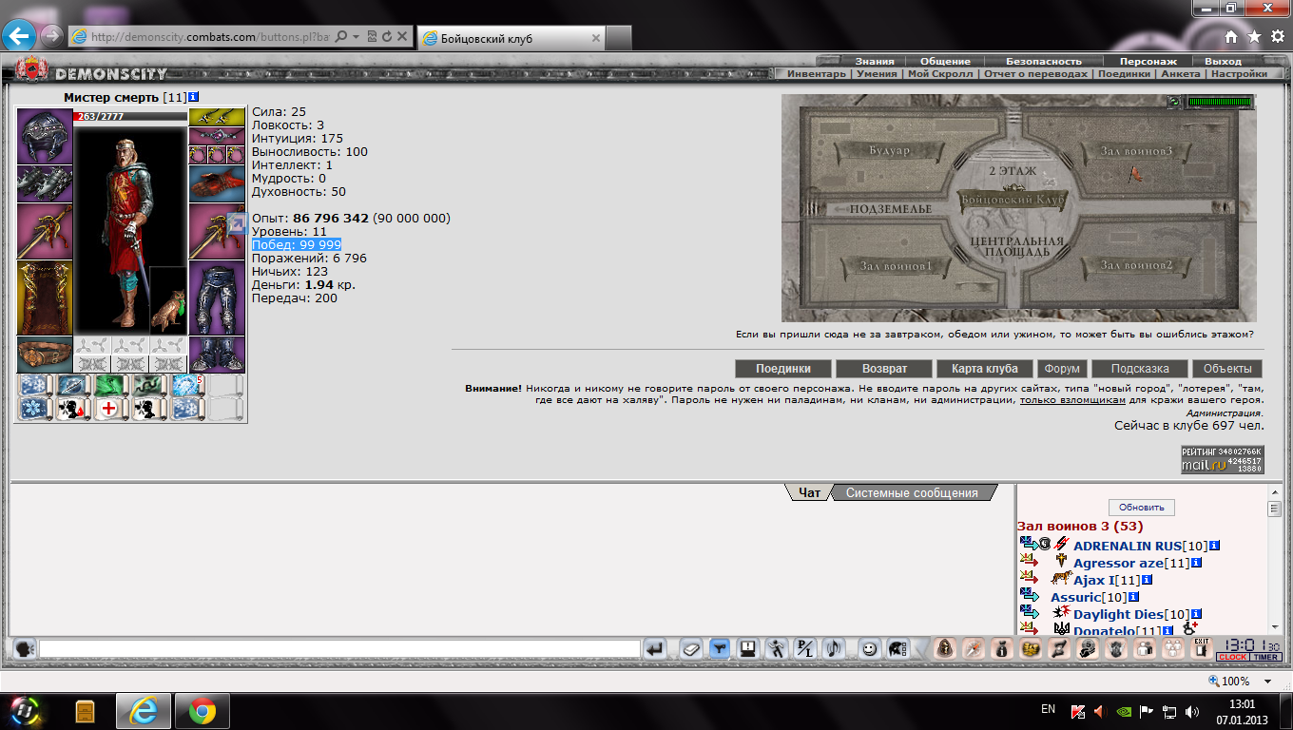The width and height of the screenshot is (1293, 730).
Task: Open the Форум button
Action: click(1062, 369)
